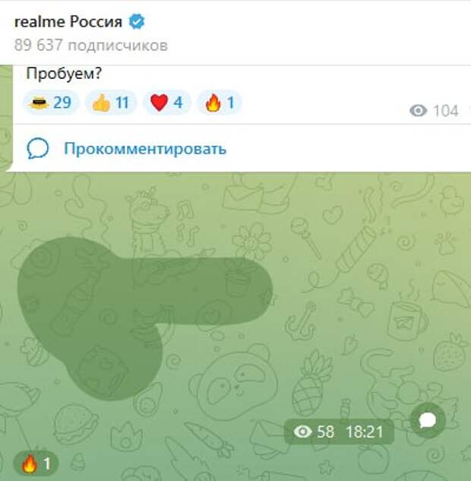
Task: Open the 89 637 подписчиков subscriber info
Action: [x=90, y=45]
